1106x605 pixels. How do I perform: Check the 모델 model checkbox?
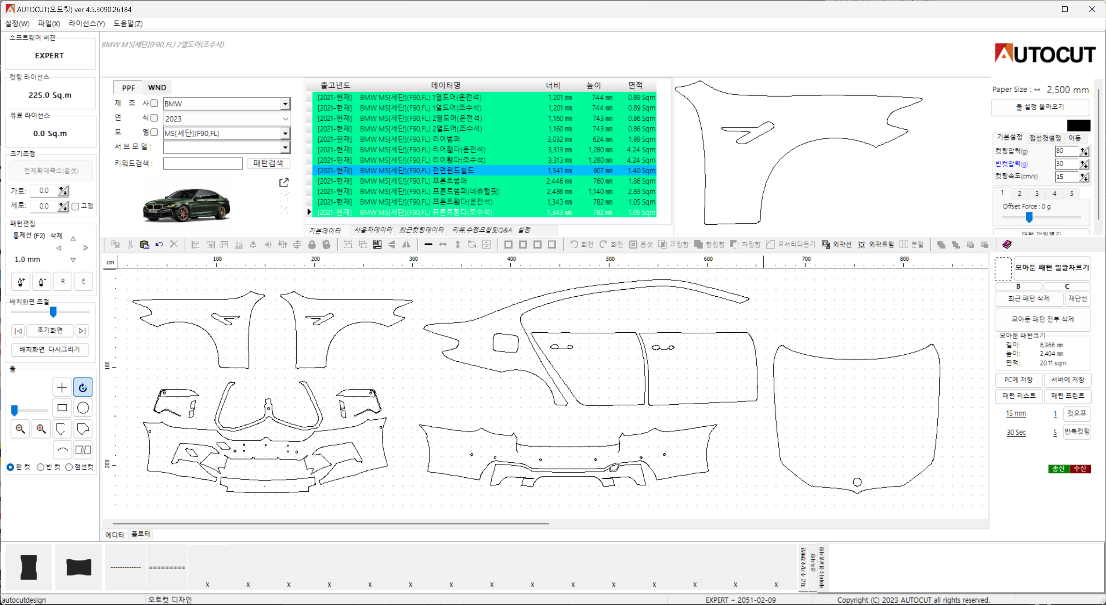click(x=154, y=132)
